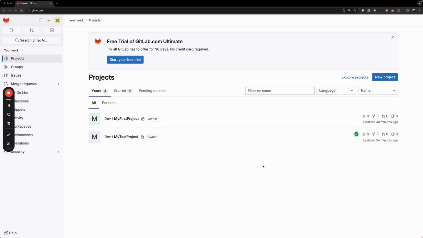Click the Start your free trial button

coord(125,59)
